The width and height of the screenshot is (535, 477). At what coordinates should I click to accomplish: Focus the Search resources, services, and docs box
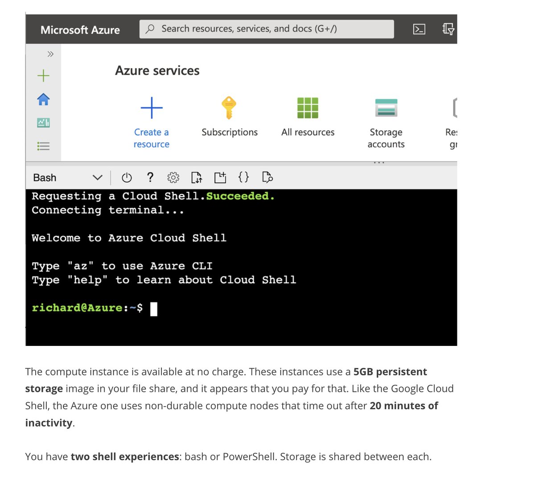point(267,29)
